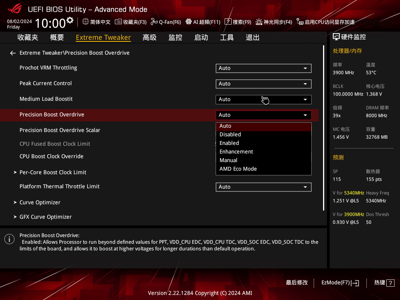
Task: Open Q-Fan(F6) fan icon
Action: pos(154,22)
